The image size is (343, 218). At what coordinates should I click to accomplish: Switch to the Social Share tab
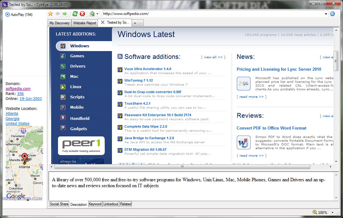[x=59, y=204]
